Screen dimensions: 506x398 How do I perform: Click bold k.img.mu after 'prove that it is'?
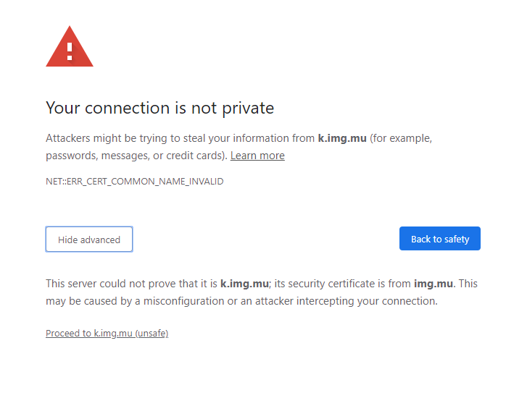click(245, 284)
